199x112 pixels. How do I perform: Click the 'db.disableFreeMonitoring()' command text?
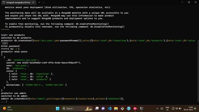pyautogui.click(x=107, y=27)
